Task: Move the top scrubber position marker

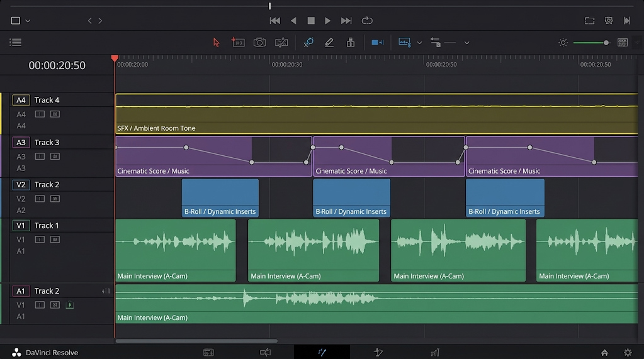Action: tap(270, 6)
